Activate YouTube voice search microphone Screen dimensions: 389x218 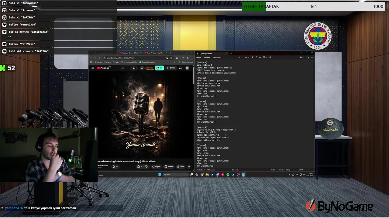point(142,68)
